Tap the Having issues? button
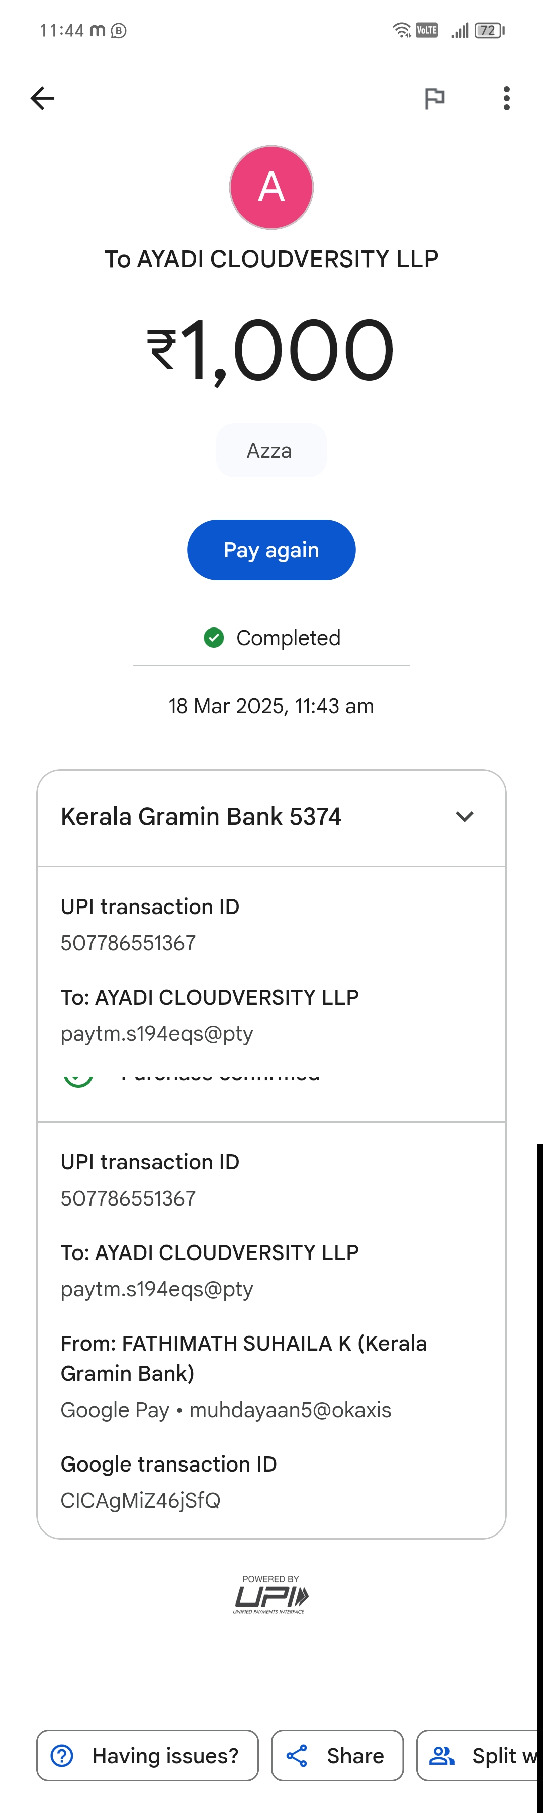 click(147, 1755)
